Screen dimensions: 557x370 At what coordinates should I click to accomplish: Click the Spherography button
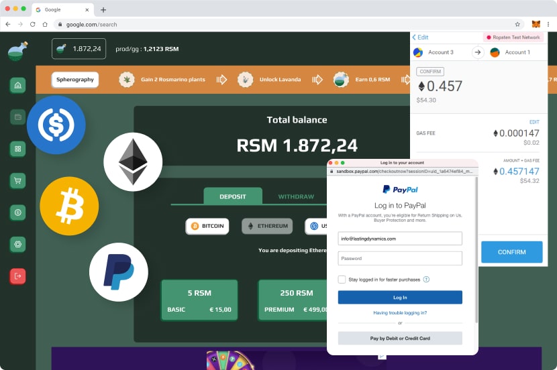(x=75, y=80)
